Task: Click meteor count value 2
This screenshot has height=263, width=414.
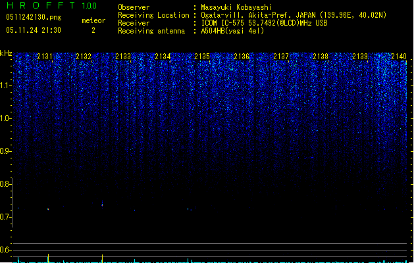Action: pyautogui.click(x=93, y=30)
